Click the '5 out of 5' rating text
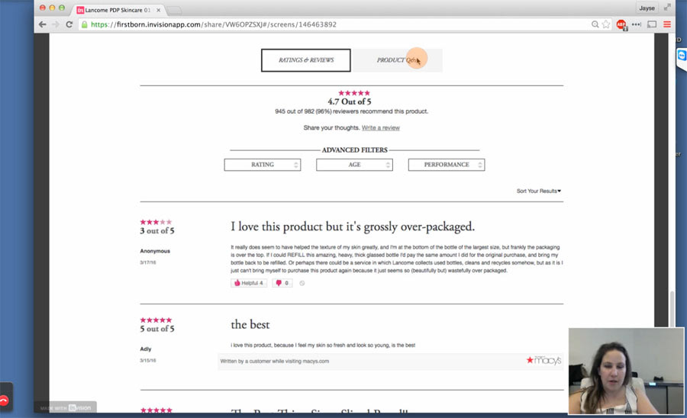Image resolution: width=687 pixels, height=418 pixels. click(x=157, y=329)
